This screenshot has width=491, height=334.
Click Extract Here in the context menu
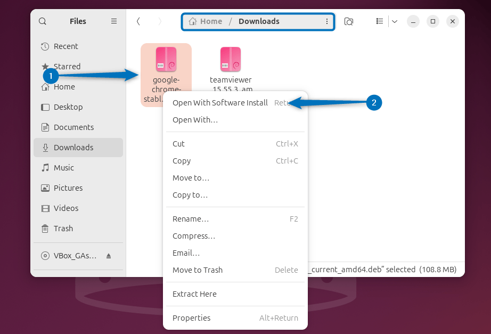tap(194, 294)
